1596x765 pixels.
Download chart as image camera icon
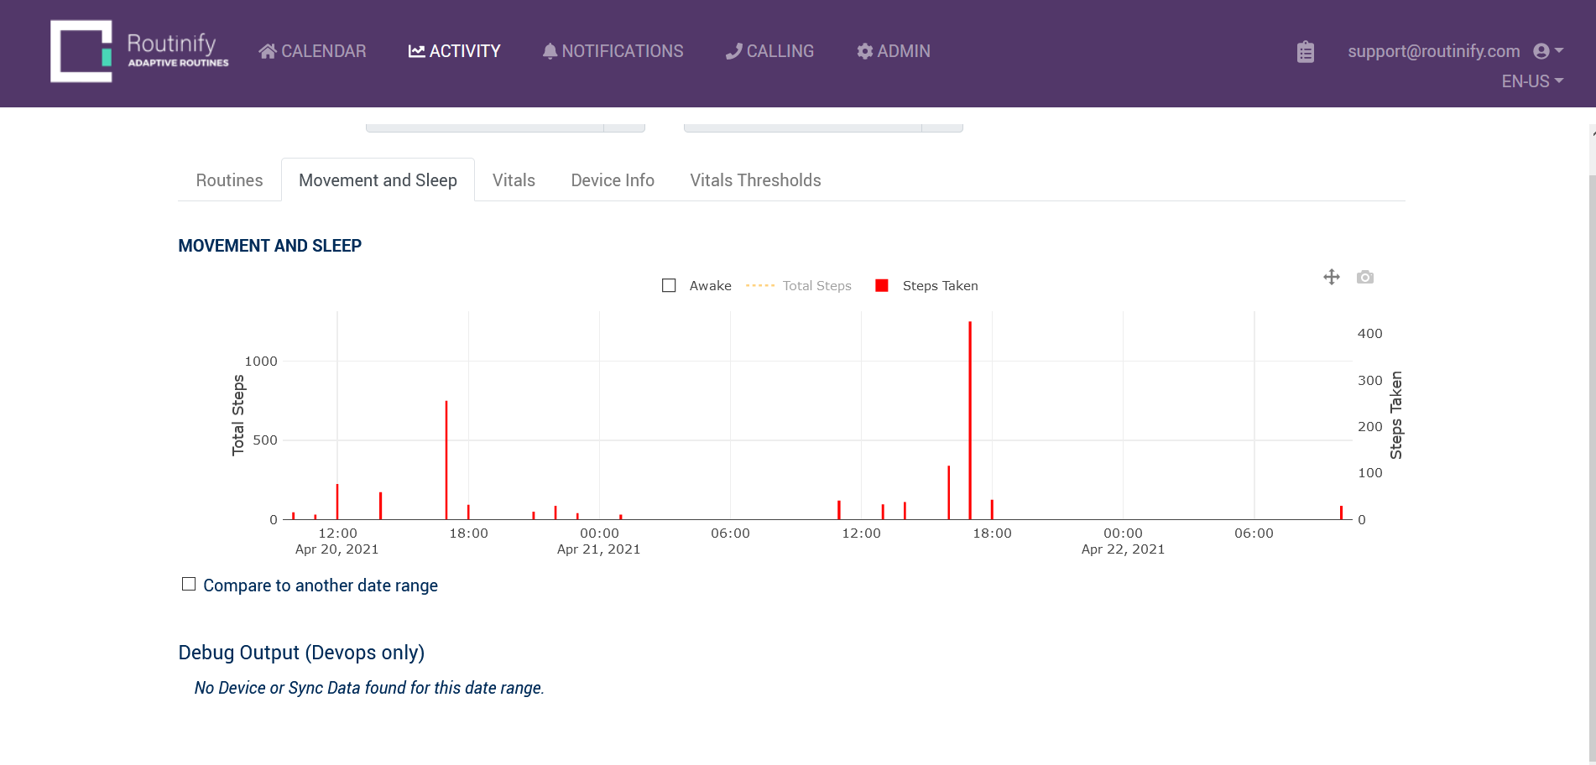coord(1365,277)
